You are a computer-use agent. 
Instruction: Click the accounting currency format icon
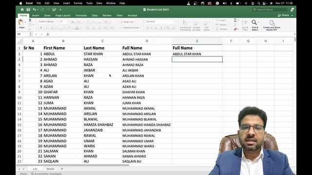tap(148, 28)
